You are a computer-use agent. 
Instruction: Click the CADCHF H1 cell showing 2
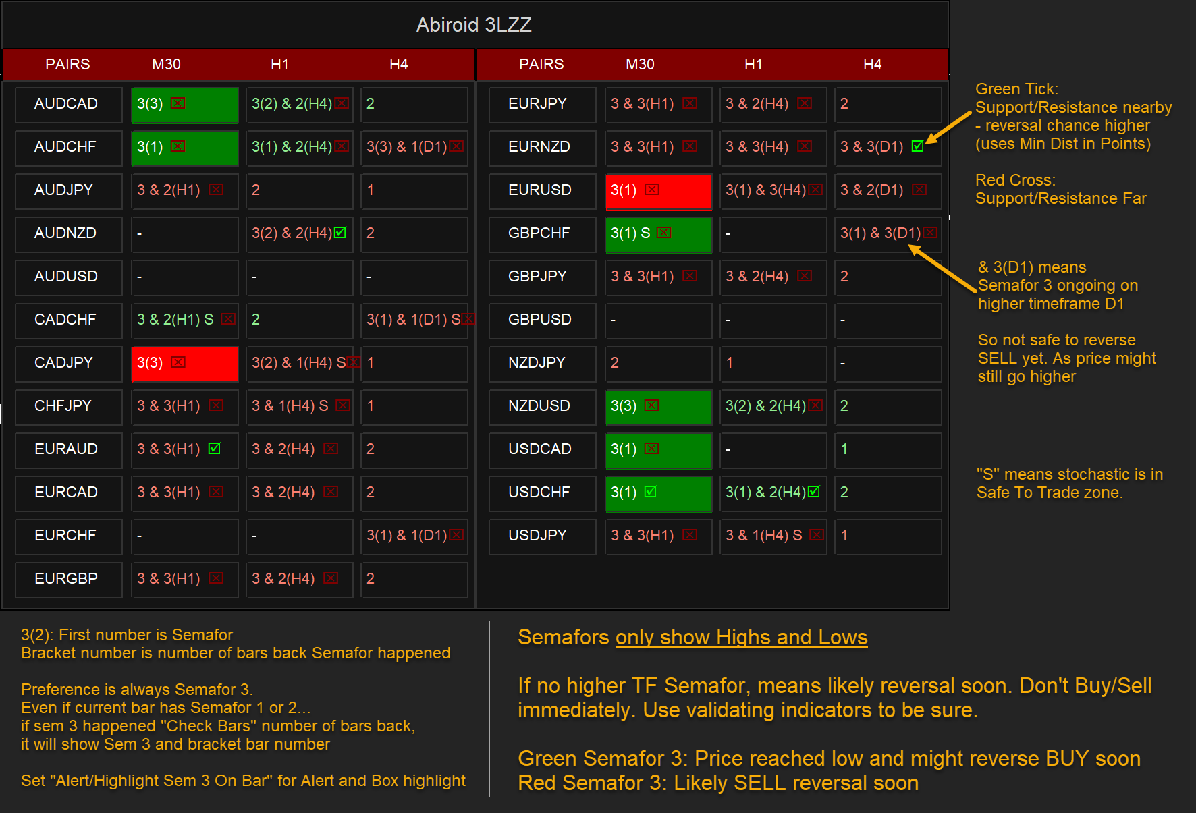(300, 320)
